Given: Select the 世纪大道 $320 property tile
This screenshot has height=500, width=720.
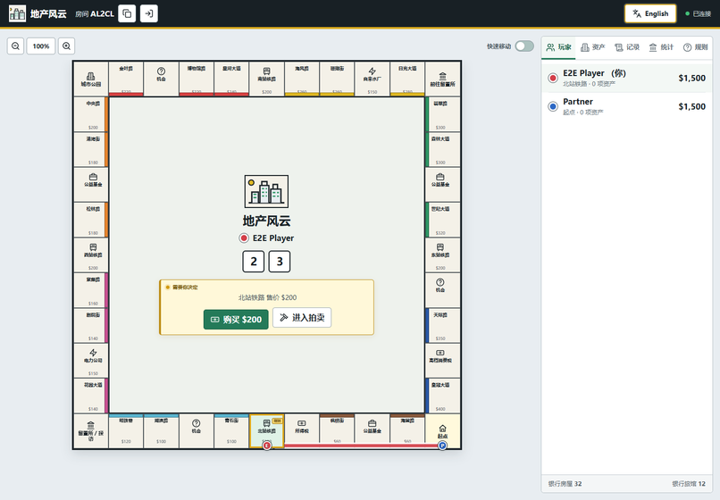Looking at the screenshot, I should pos(443,220).
